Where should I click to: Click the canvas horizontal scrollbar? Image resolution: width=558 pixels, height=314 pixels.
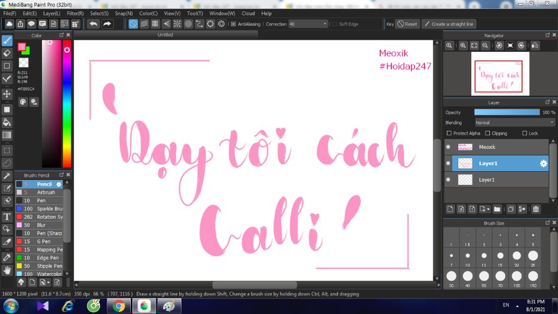click(255, 285)
